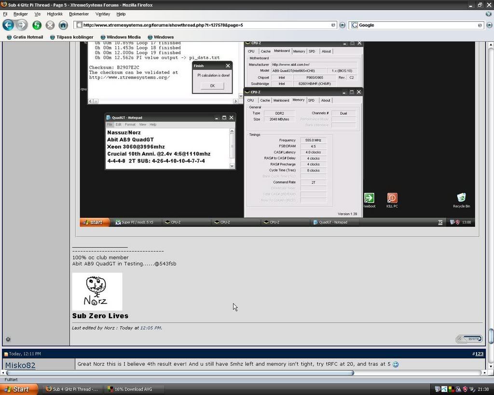Go forward using the browser Forward arrow
Viewport: 494px width, 395px height.
(x=21, y=25)
